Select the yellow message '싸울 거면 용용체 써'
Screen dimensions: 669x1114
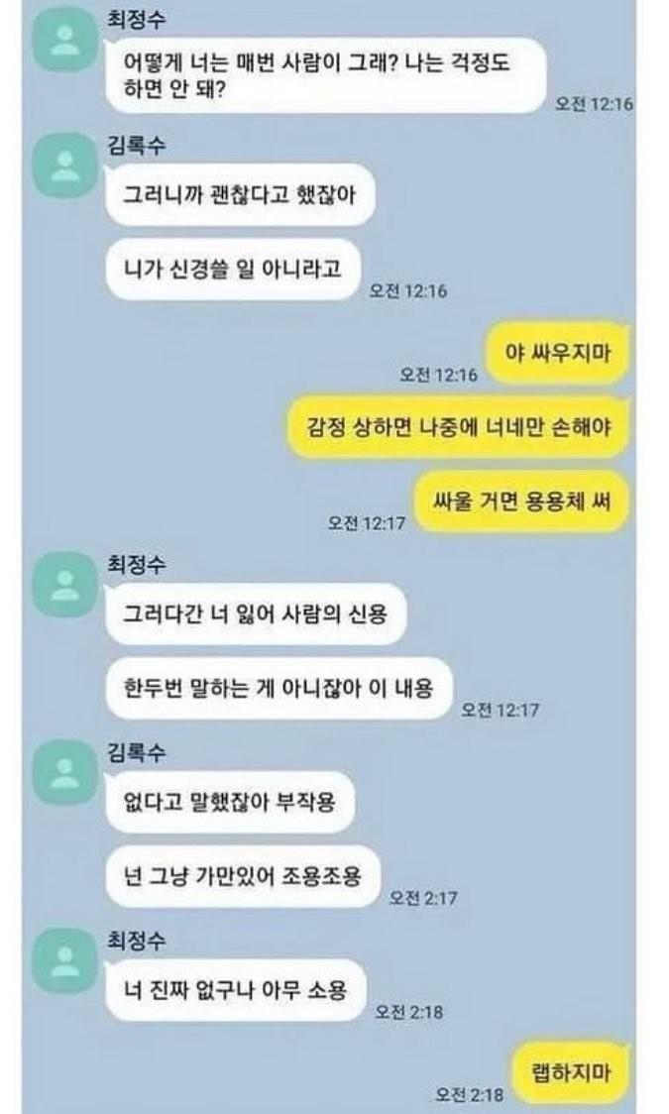pos(522,501)
